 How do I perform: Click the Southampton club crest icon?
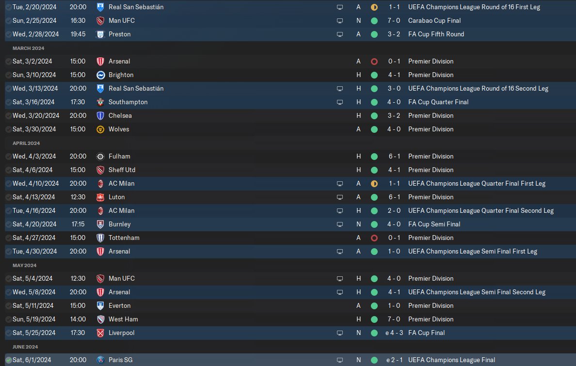(100, 102)
